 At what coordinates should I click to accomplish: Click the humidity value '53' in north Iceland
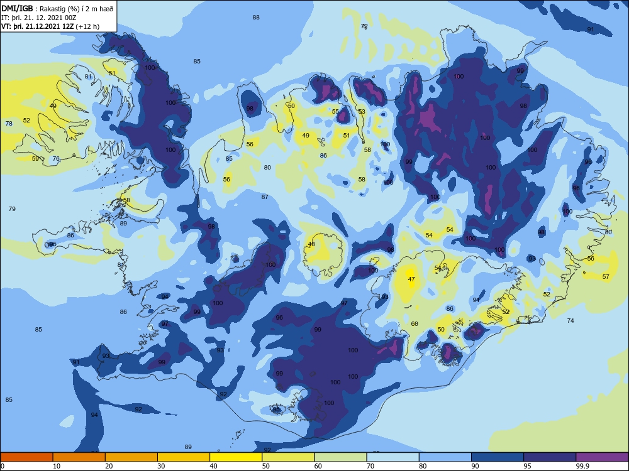362,111
